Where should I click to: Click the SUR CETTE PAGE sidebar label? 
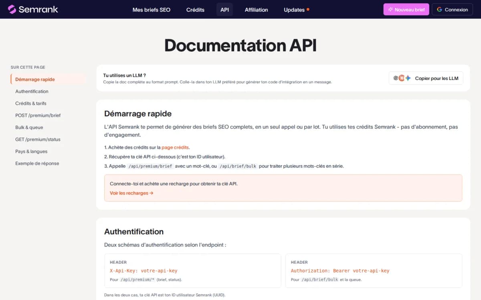click(x=28, y=67)
